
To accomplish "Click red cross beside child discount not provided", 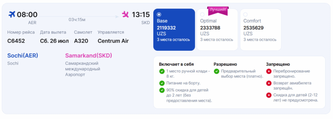I will coord(269,95).
